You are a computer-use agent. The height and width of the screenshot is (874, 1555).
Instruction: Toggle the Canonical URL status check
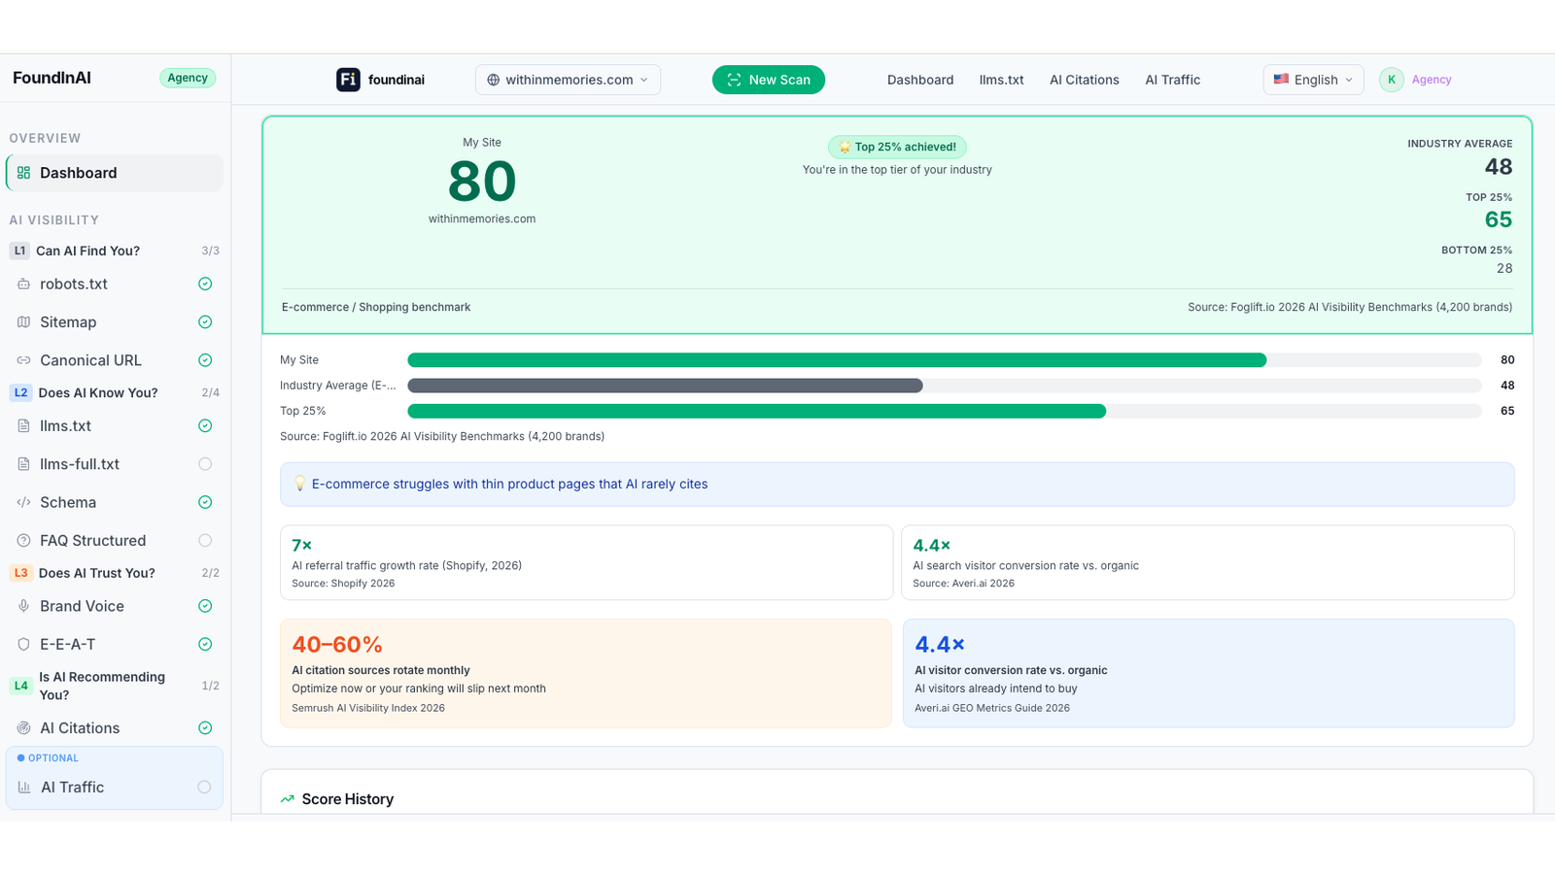click(205, 360)
